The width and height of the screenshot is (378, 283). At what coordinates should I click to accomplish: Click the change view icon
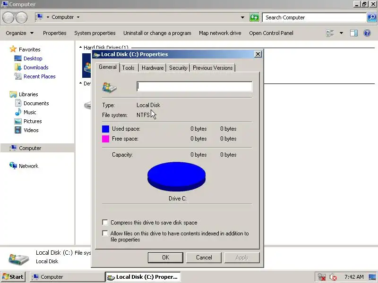[330, 33]
